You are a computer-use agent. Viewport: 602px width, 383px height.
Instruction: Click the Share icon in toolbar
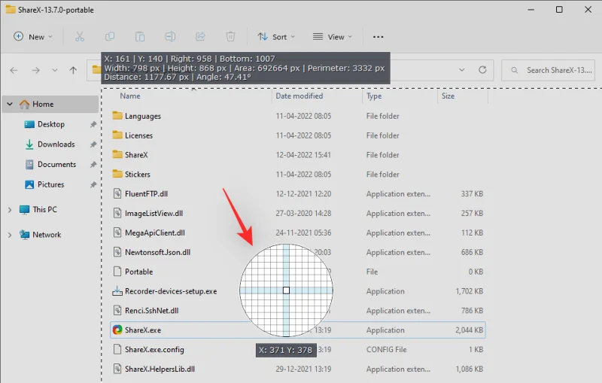200,37
